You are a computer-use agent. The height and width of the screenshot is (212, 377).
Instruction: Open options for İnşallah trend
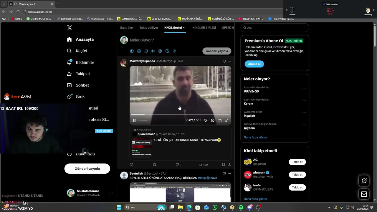[304, 113]
